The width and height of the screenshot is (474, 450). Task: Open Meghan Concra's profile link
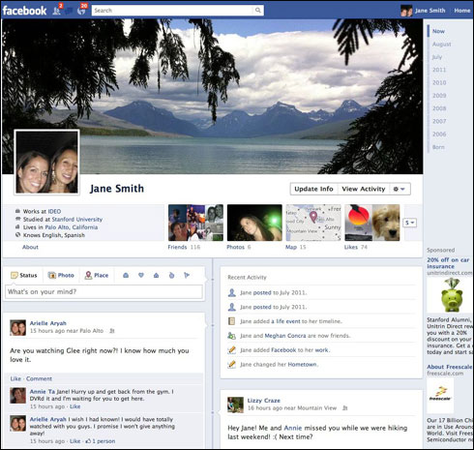[x=285, y=336]
